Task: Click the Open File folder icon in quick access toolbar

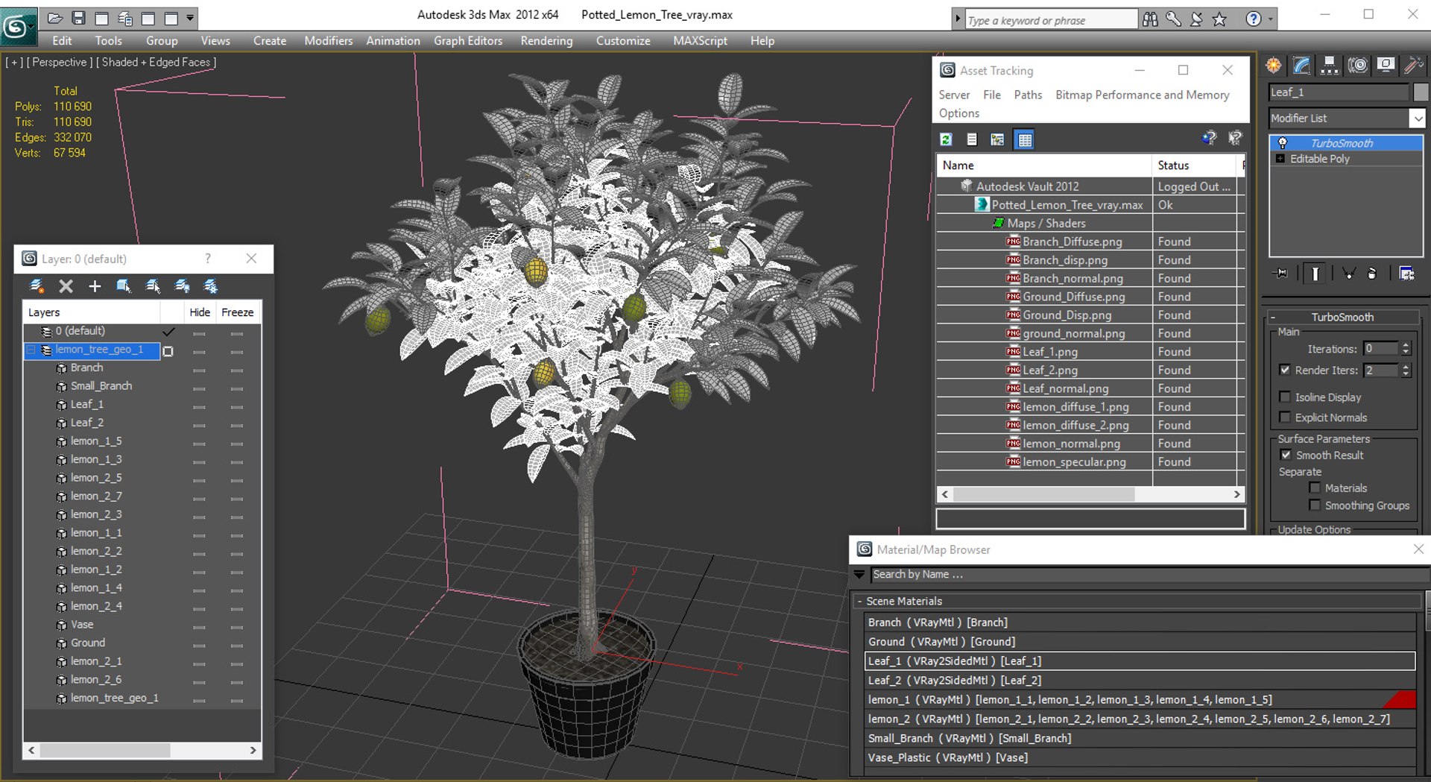Action: (x=55, y=17)
